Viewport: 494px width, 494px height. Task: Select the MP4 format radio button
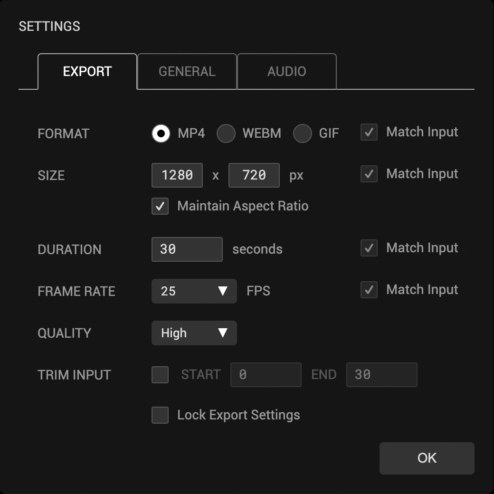click(x=161, y=133)
